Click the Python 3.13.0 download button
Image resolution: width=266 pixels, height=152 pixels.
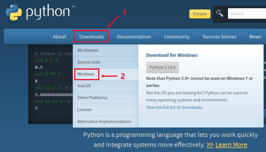[162, 67]
